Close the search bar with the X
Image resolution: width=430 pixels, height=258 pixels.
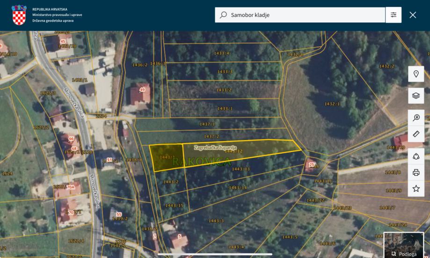click(413, 15)
